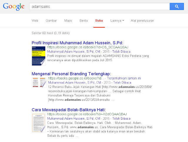Click author link under Profil Inspirasi result

point(73,52)
